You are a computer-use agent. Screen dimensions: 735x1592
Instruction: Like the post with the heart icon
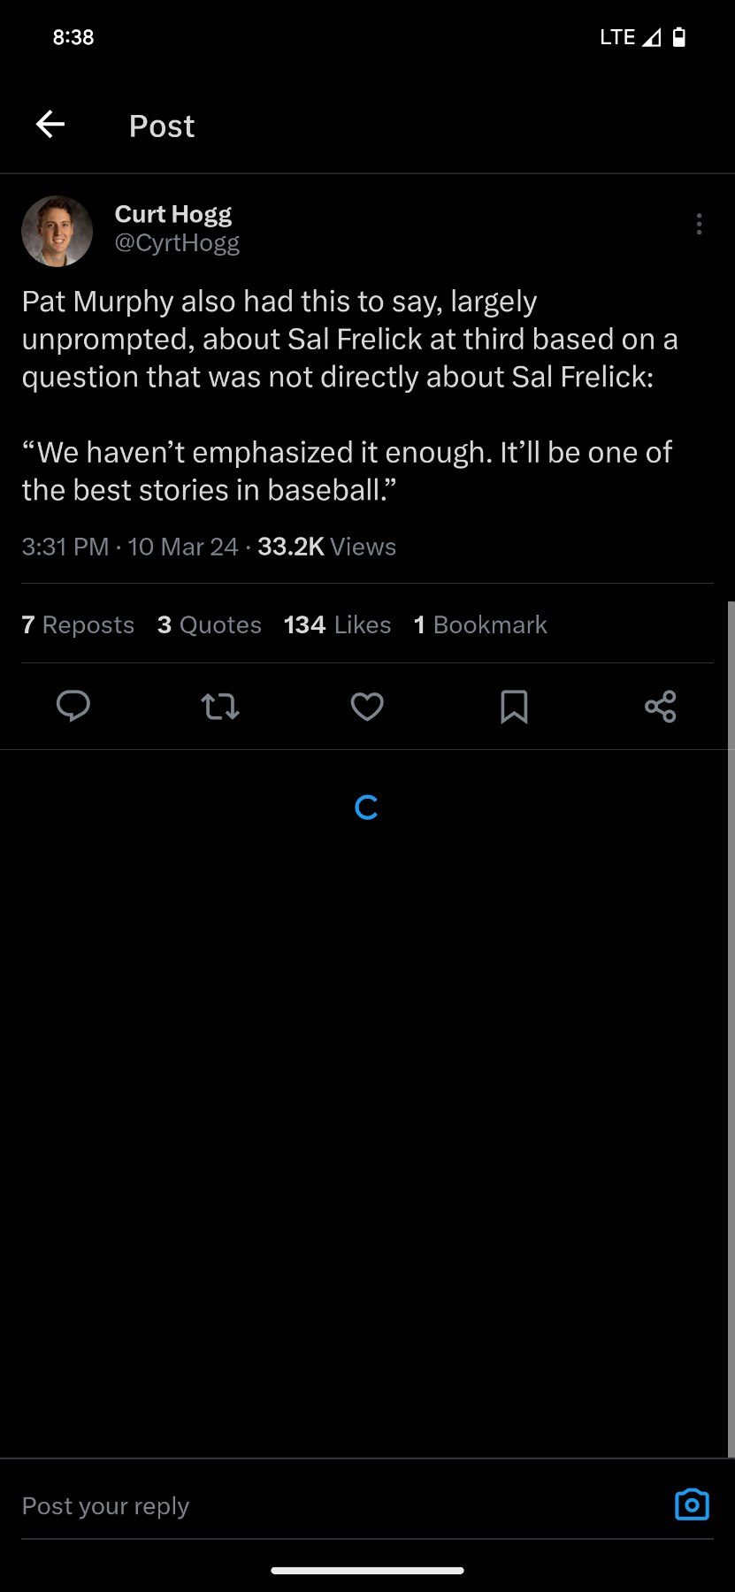(x=367, y=707)
